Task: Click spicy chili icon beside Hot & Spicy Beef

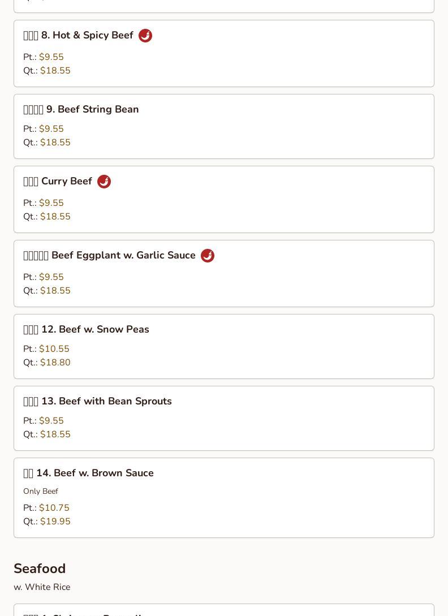Action: click(x=145, y=36)
